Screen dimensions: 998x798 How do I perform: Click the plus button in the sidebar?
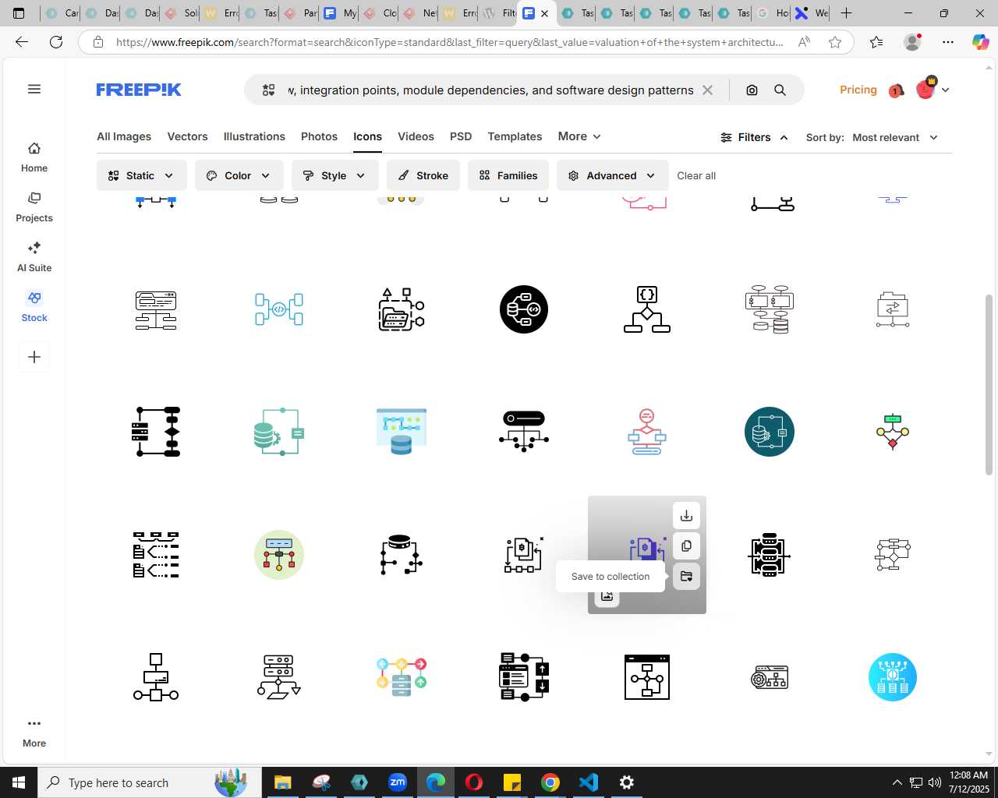(x=34, y=357)
